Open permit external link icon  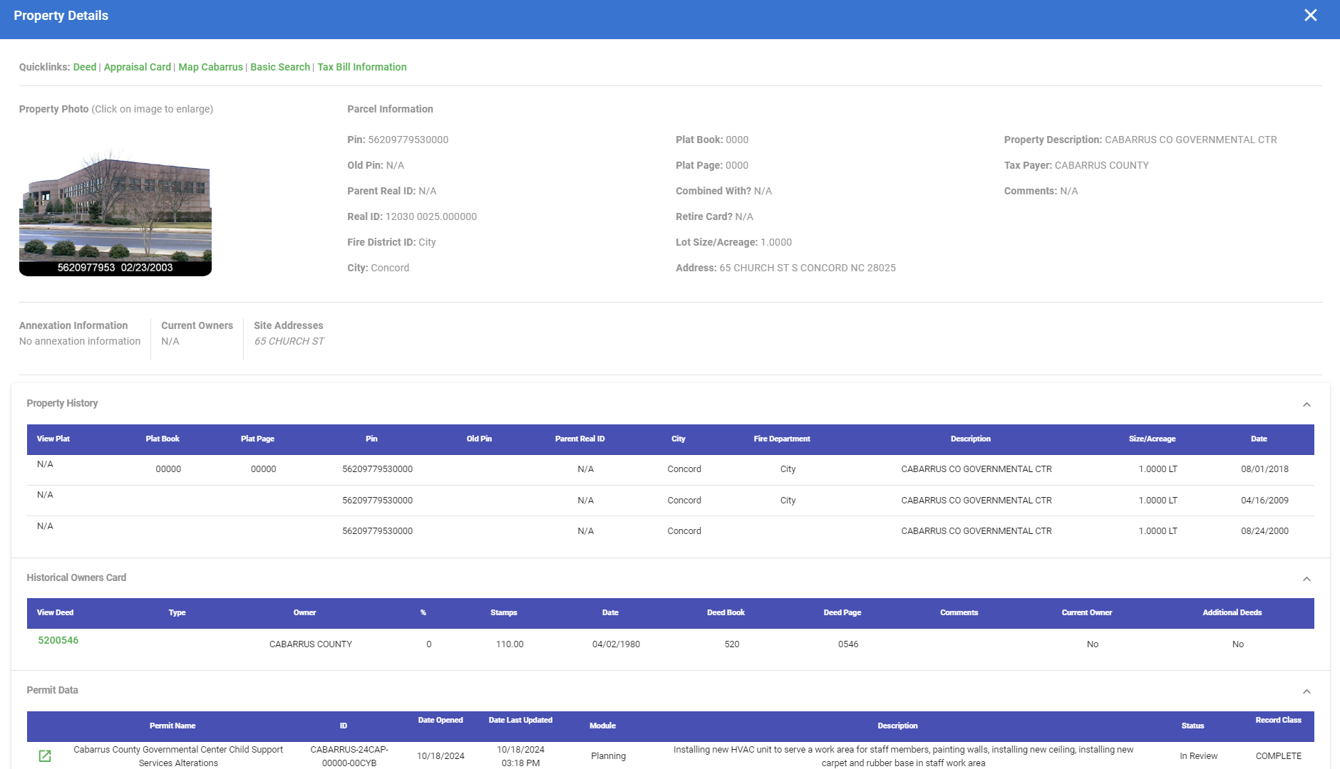[45, 755]
